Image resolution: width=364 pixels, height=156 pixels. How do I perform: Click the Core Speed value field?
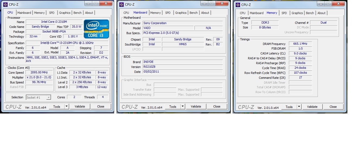[x=39, y=73]
